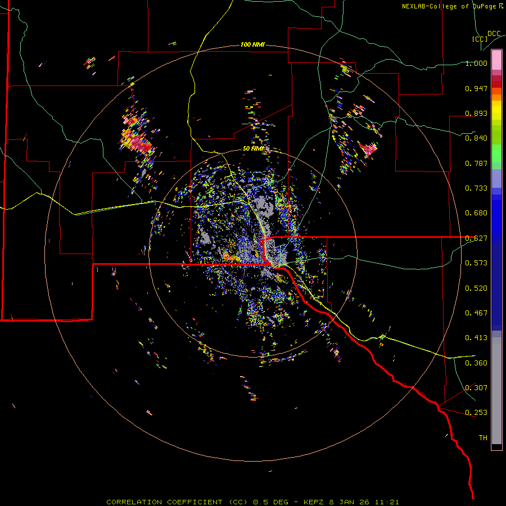
Task: Click the black radar site dot at center
Action: (254, 252)
